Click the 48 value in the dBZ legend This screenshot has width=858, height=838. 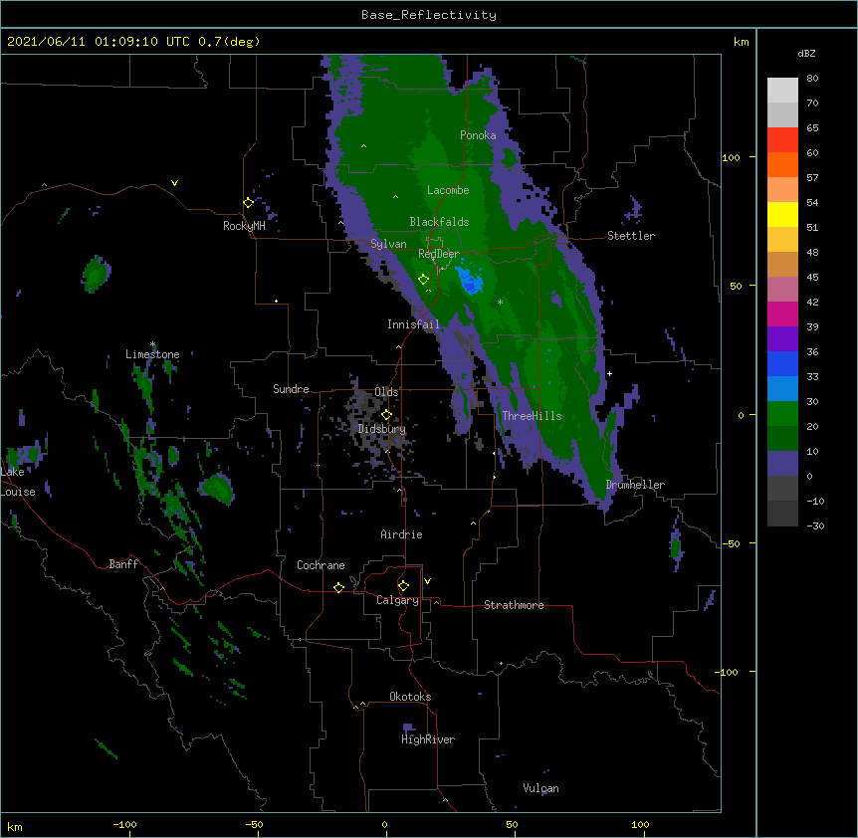coord(812,252)
